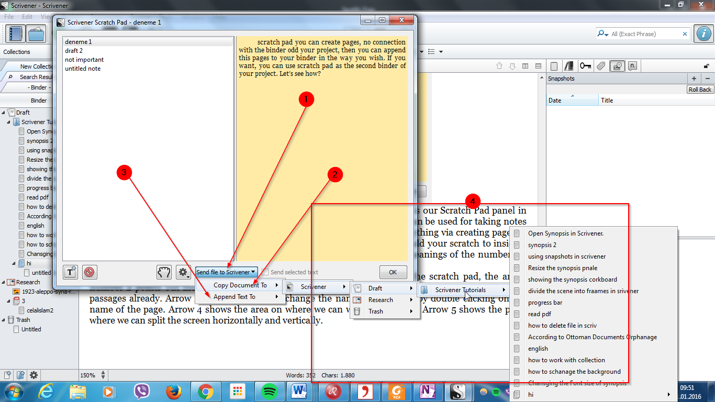Open the Keywords pane in the inspector

click(x=586, y=66)
